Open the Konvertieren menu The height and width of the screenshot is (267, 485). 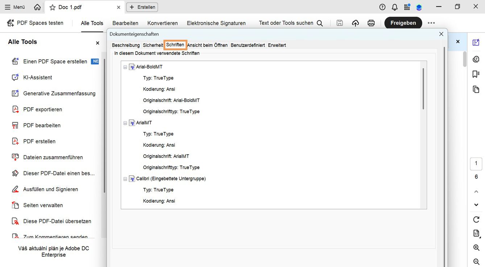click(x=162, y=23)
